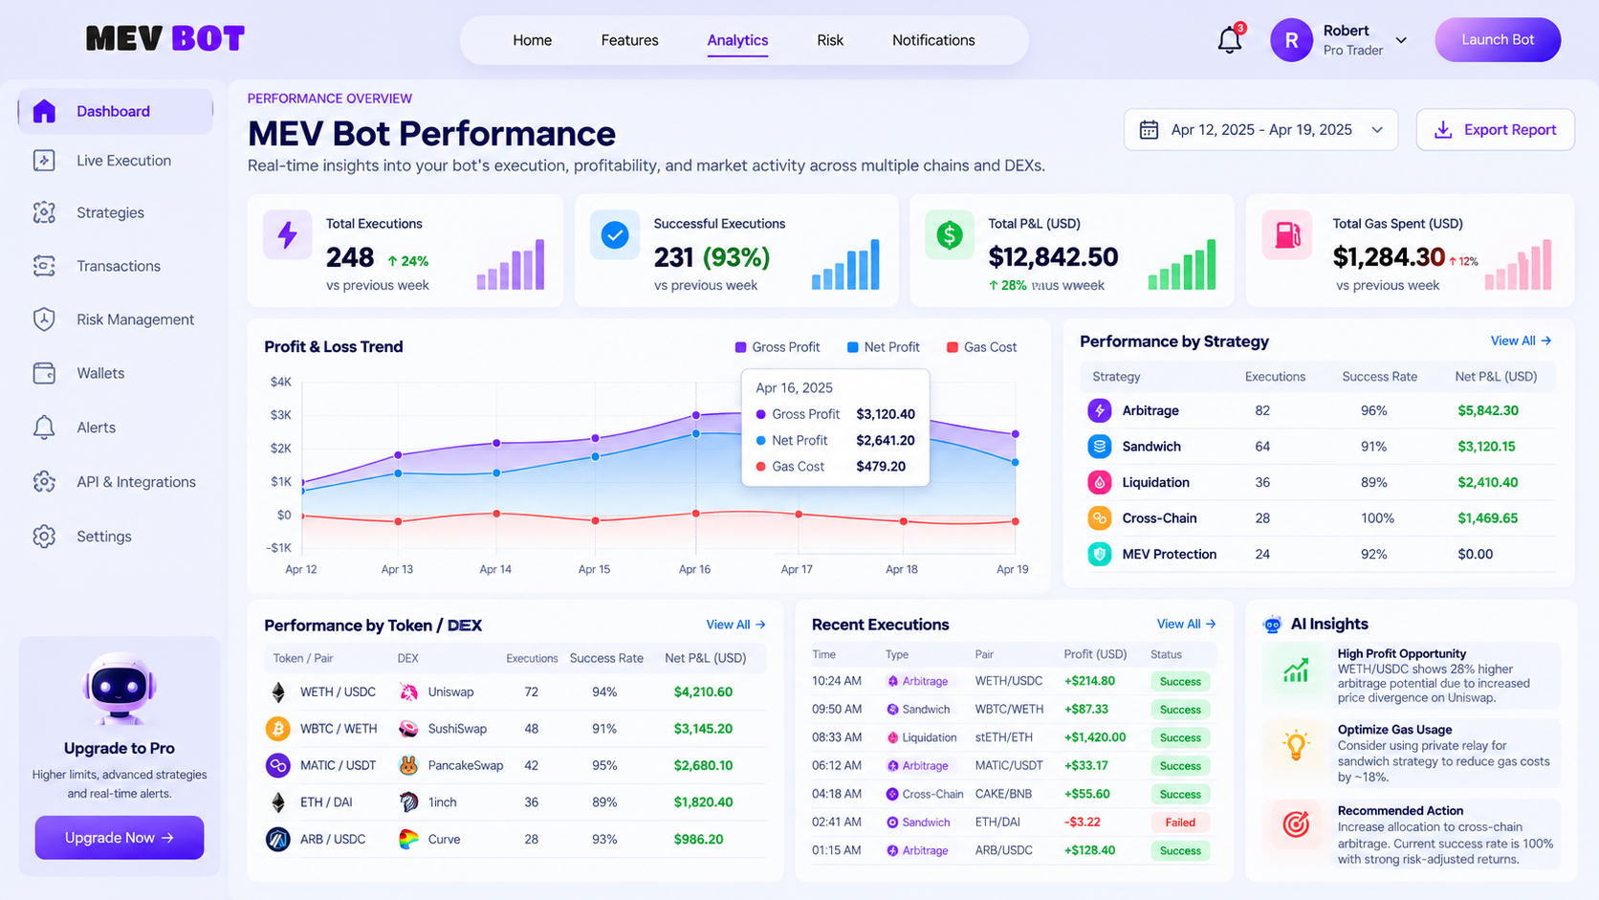Open the Transactions sidebar icon
Image resolution: width=1599 pixels, height=900 pixels.
click(x=44, y=266)
